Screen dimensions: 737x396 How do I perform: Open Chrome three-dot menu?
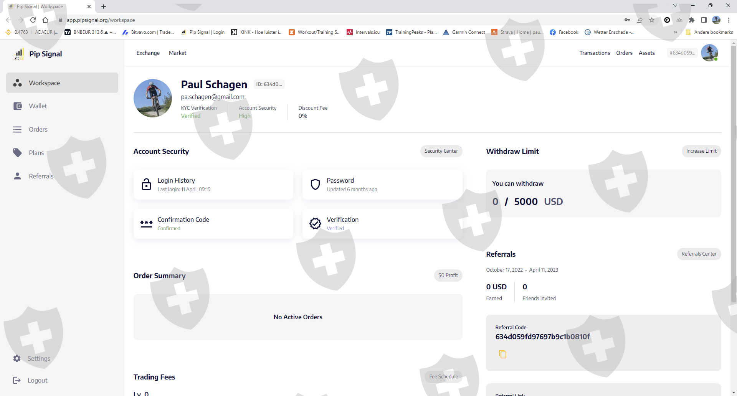coord(729,20)
